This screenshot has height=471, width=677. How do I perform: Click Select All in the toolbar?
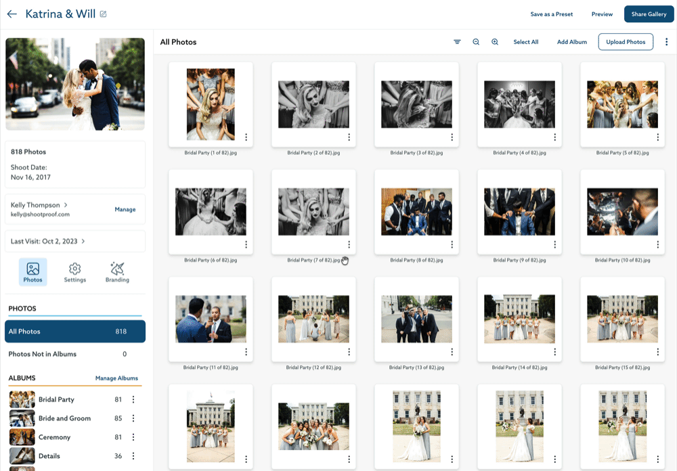click(525, 42)
